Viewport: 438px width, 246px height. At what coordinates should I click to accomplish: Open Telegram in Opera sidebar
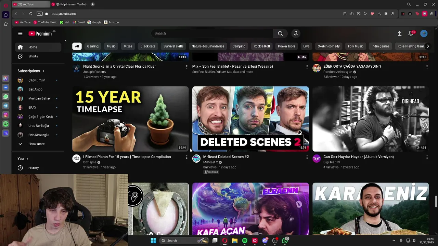coord(5,106)
